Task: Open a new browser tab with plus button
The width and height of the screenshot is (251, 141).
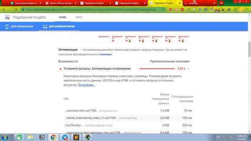Action: [221, 3]
